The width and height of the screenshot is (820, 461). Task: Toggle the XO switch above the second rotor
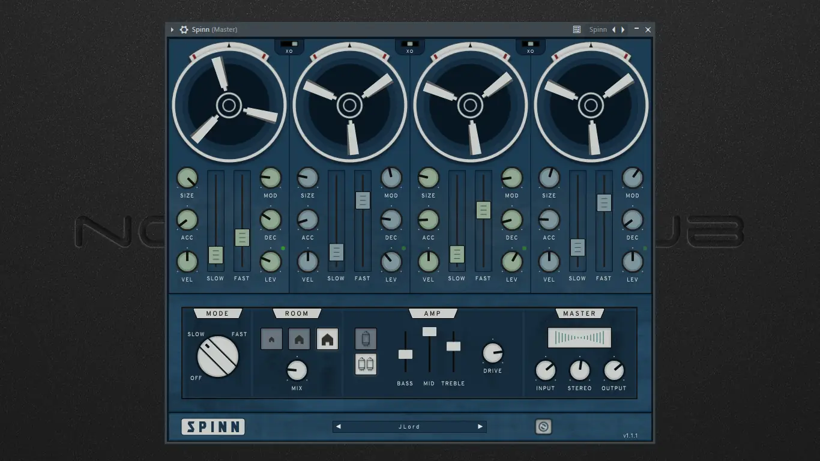pyautogui.click(x=411, y=44)
